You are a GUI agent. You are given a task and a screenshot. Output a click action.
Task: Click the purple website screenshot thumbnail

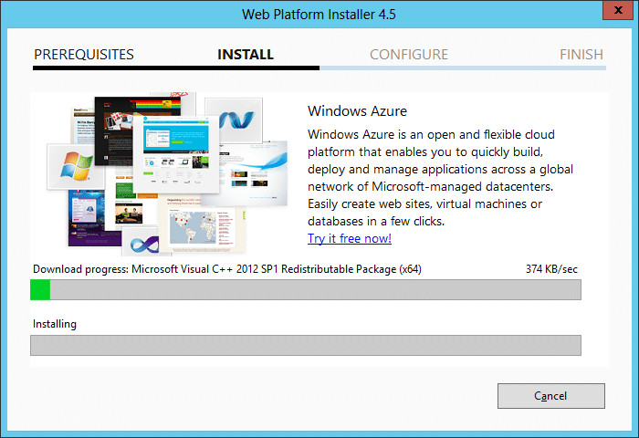tap(93, 218)
